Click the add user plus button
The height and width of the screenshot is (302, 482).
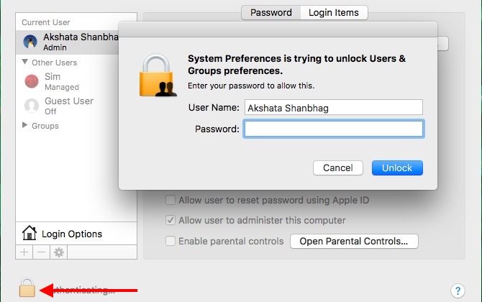[24, 252]
